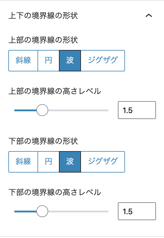Click the upper border height slider track
164x238 pixels.
[x=61, y=110]
